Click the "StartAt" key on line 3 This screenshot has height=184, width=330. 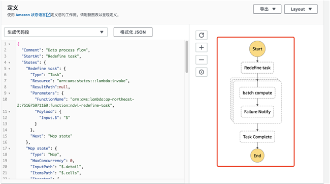point(31,56)
